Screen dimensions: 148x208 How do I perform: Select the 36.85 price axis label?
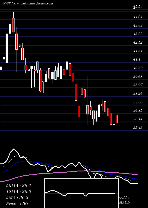pyautogui.click(x=138, y=111)
